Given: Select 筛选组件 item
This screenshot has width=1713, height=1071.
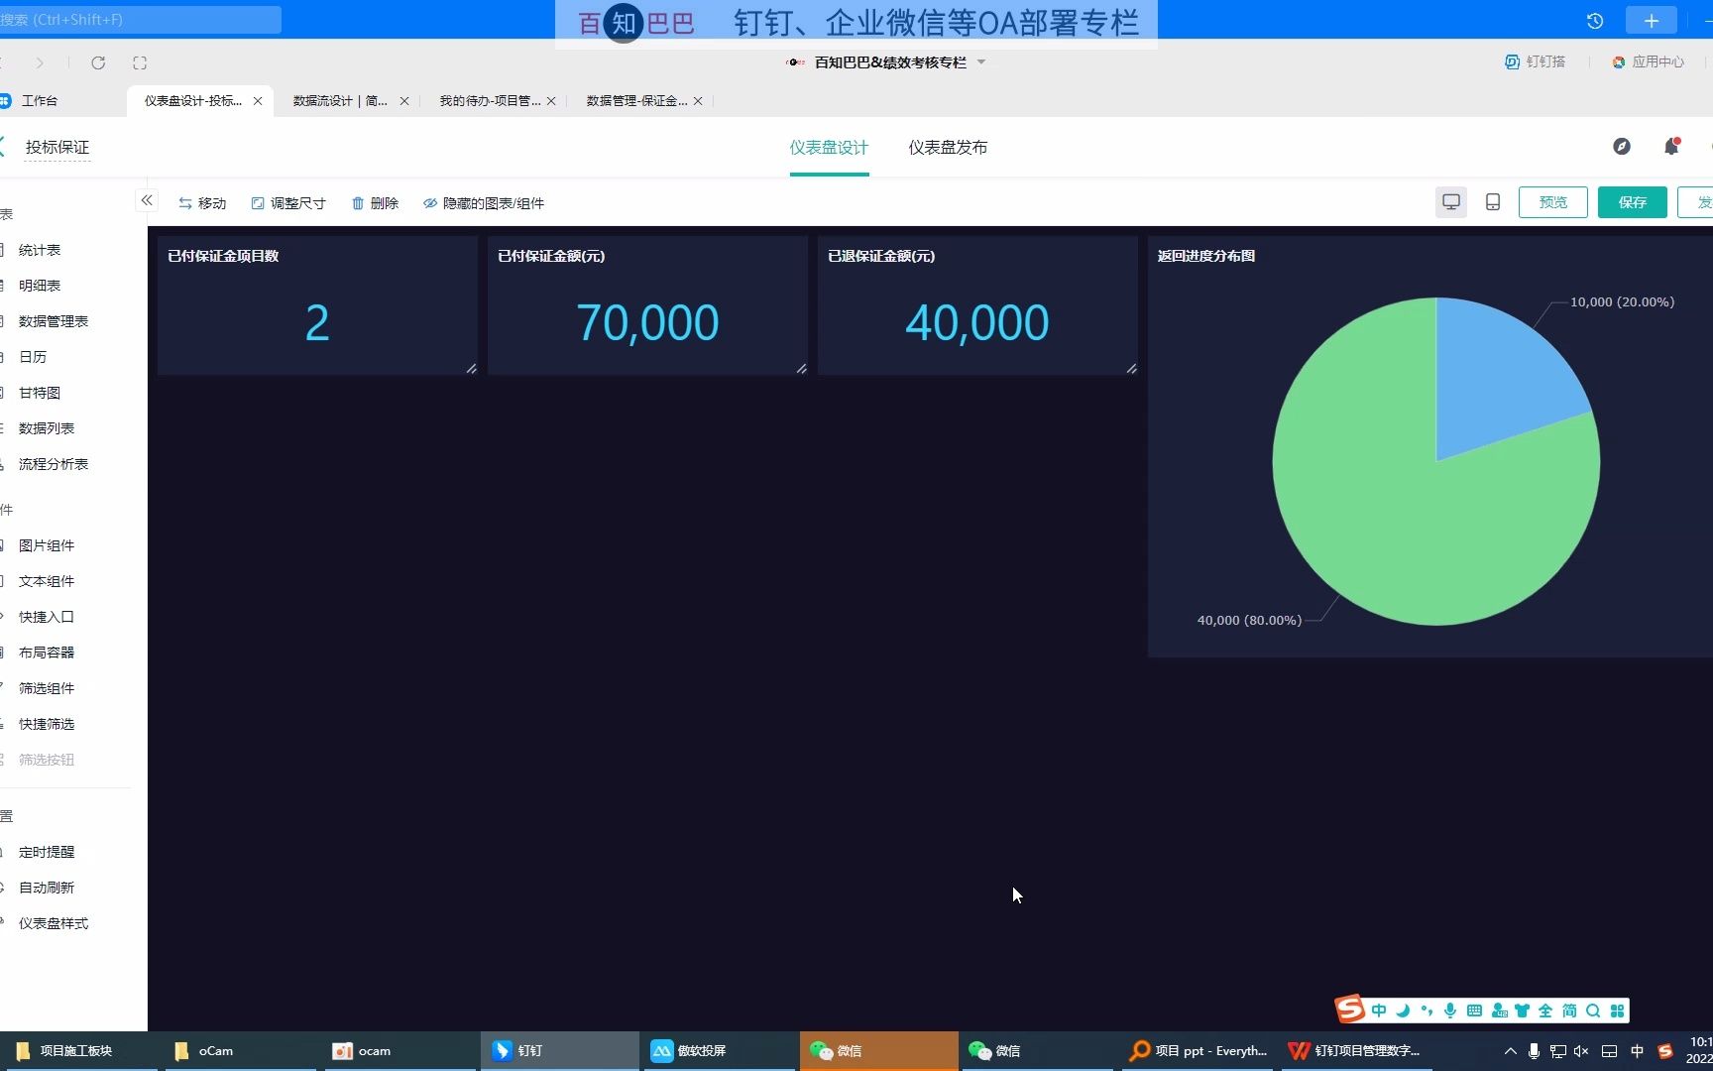Looking at the screenshot, I should pos(47,689).
